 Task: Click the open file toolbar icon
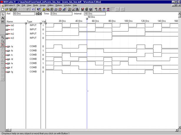(6, 9)
